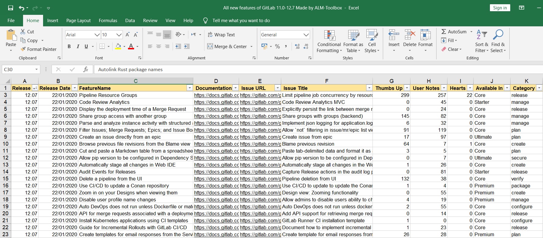The width and height of the screenshot is (543, 238).
Task: Expand the General number format dropdown
Action: (x=306, y=35)
